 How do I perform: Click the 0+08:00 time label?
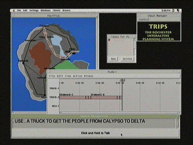click(x=140, y=83)
